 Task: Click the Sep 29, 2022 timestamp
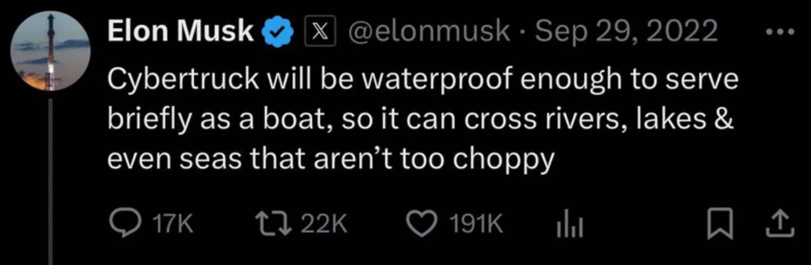point(626,32)
